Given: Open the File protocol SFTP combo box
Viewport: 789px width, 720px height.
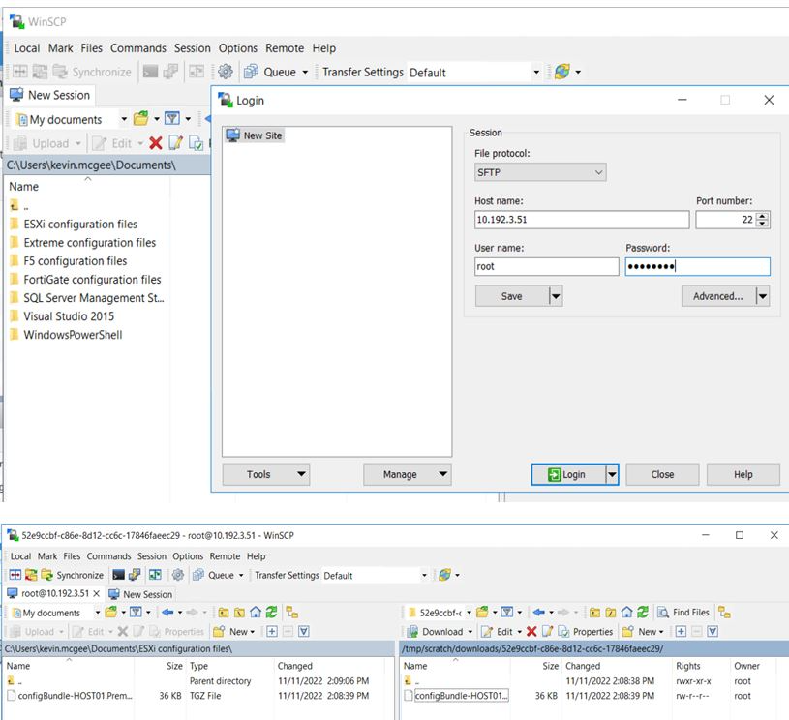Looking at the screenshot, I should pos(540,172).
